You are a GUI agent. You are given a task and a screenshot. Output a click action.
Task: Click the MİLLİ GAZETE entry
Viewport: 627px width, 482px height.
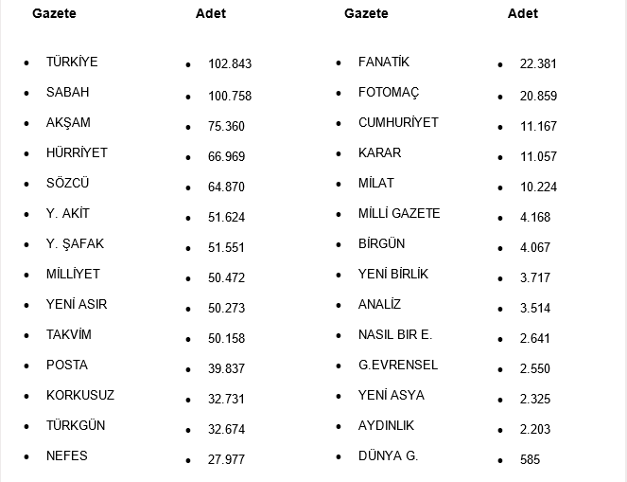399,213
